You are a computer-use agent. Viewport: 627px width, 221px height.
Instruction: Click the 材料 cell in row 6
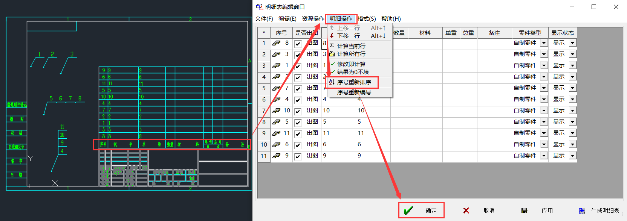[425, 100]
